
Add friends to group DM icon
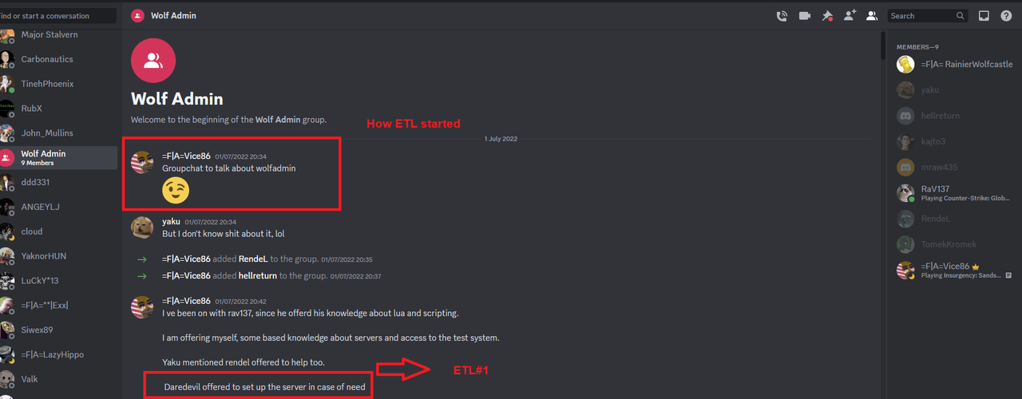[850, 15]
